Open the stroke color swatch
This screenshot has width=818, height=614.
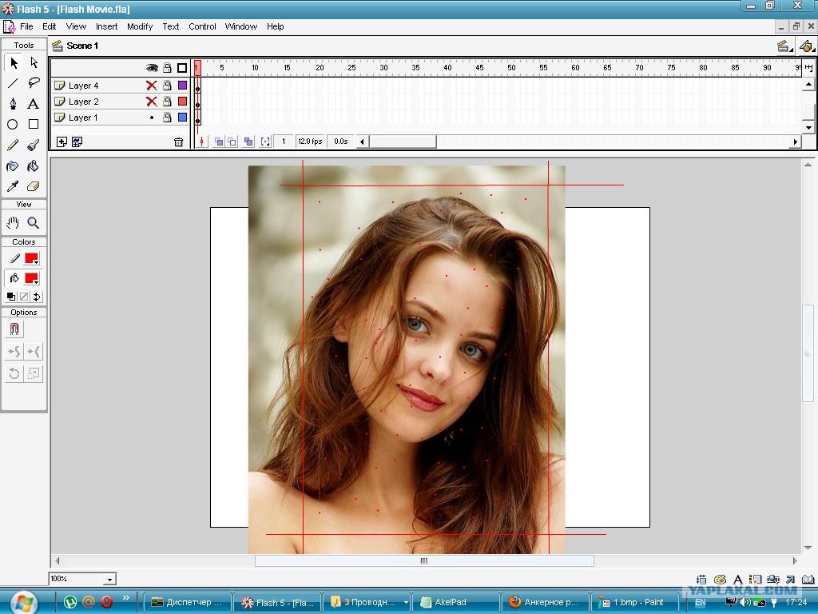[31, 258]
